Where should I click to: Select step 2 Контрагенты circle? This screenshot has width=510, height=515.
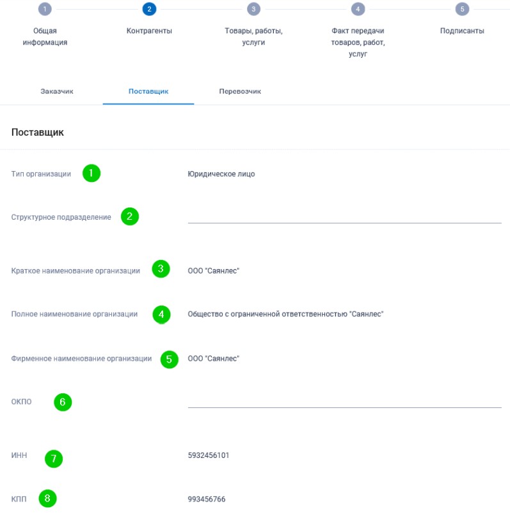[149, 9]
